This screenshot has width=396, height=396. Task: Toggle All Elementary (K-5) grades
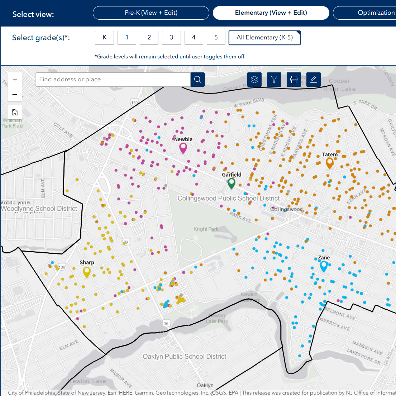click(x=264, y=38)
